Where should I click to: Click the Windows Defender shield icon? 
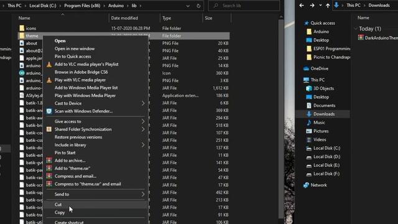(x=49, y=111)
